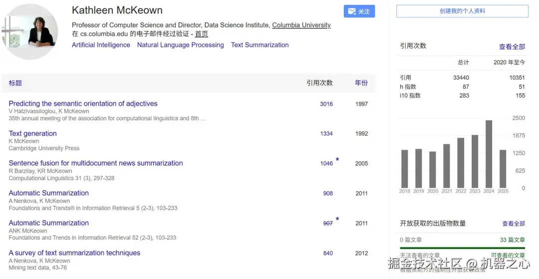Open 'Predicting the semantic orientation of adjectives'
This screenshot has height=279, width=539.
[83, 104]
